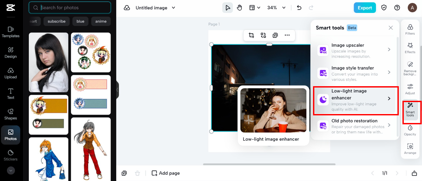Click the Export button
This screenshot has height=181, width=422.
(x=365, y=8)
